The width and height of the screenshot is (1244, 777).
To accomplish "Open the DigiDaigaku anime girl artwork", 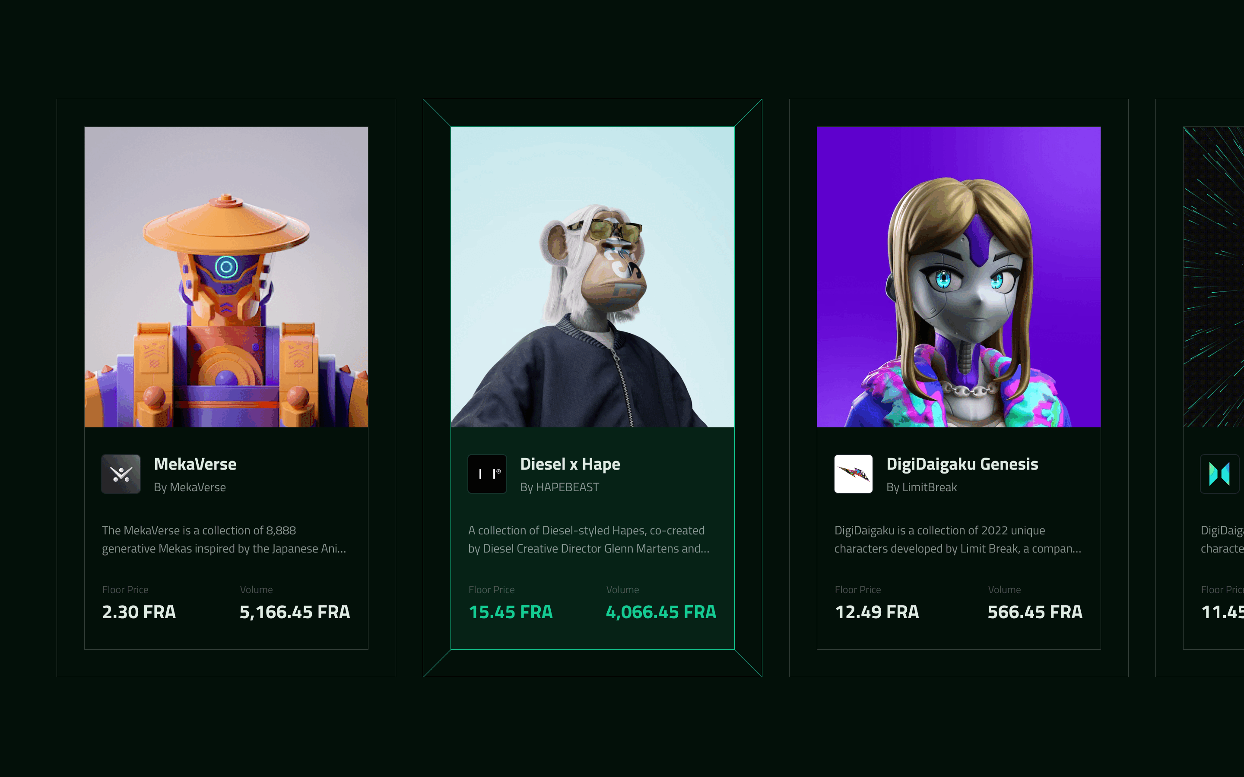I will (959, 277).
